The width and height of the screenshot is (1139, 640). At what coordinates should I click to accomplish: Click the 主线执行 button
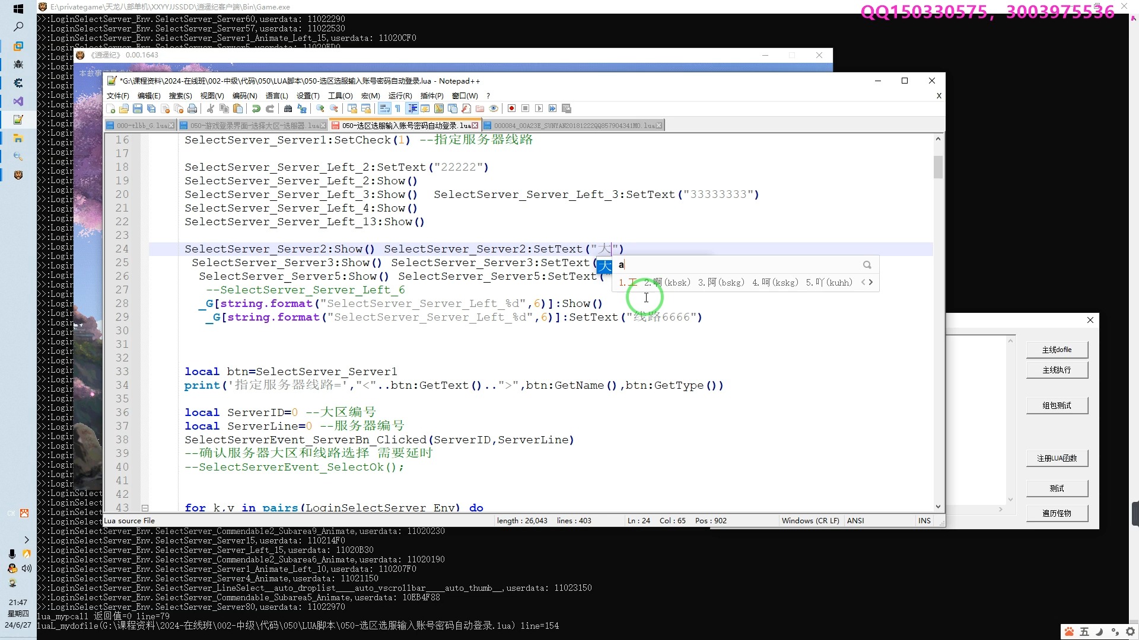[x=1057, y=370]
